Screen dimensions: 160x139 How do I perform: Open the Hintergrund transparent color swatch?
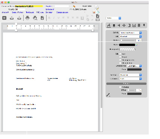[x=127, y=49]
